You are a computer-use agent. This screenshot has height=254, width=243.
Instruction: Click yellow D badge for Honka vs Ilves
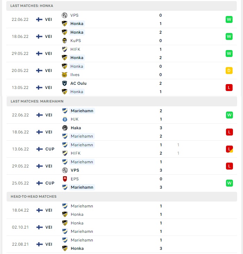[229, 71]
